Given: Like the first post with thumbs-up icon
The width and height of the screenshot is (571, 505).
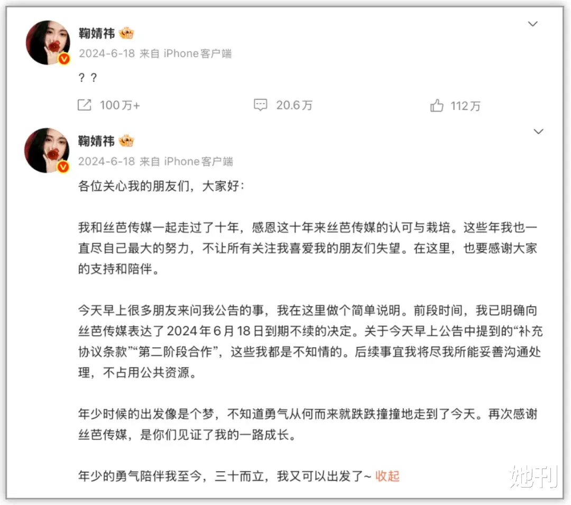Looking at the screenshot, I should tap(437, 106).
